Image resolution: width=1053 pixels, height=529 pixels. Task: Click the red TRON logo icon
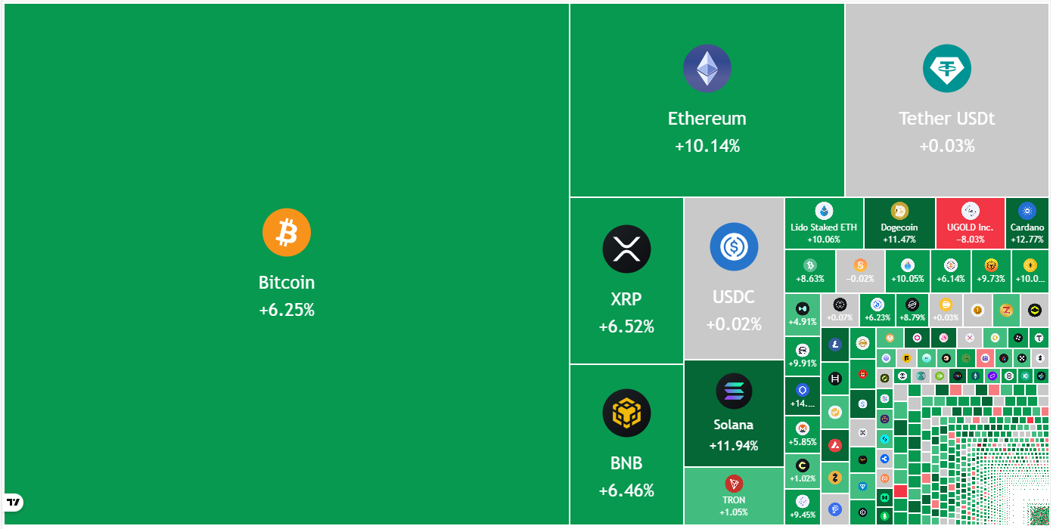click(734, 484)
